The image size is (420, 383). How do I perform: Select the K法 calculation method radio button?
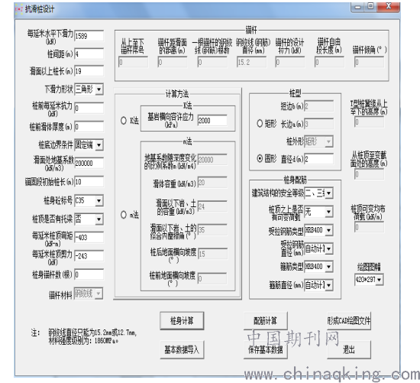pyautogui.click(x=124, y=121)
